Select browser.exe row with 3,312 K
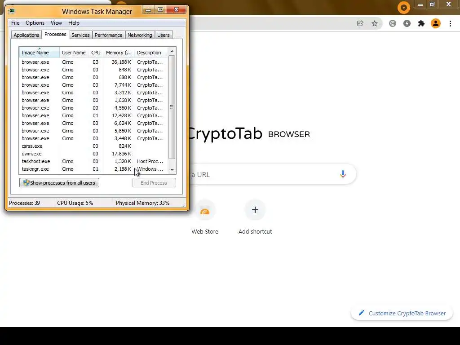The height and width of the screenshot is (345, 460). 93,93
